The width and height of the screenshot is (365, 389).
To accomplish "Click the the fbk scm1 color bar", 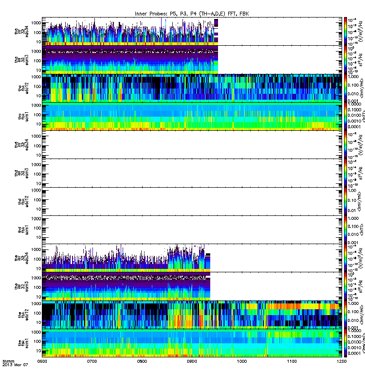I will coord(346,343).
